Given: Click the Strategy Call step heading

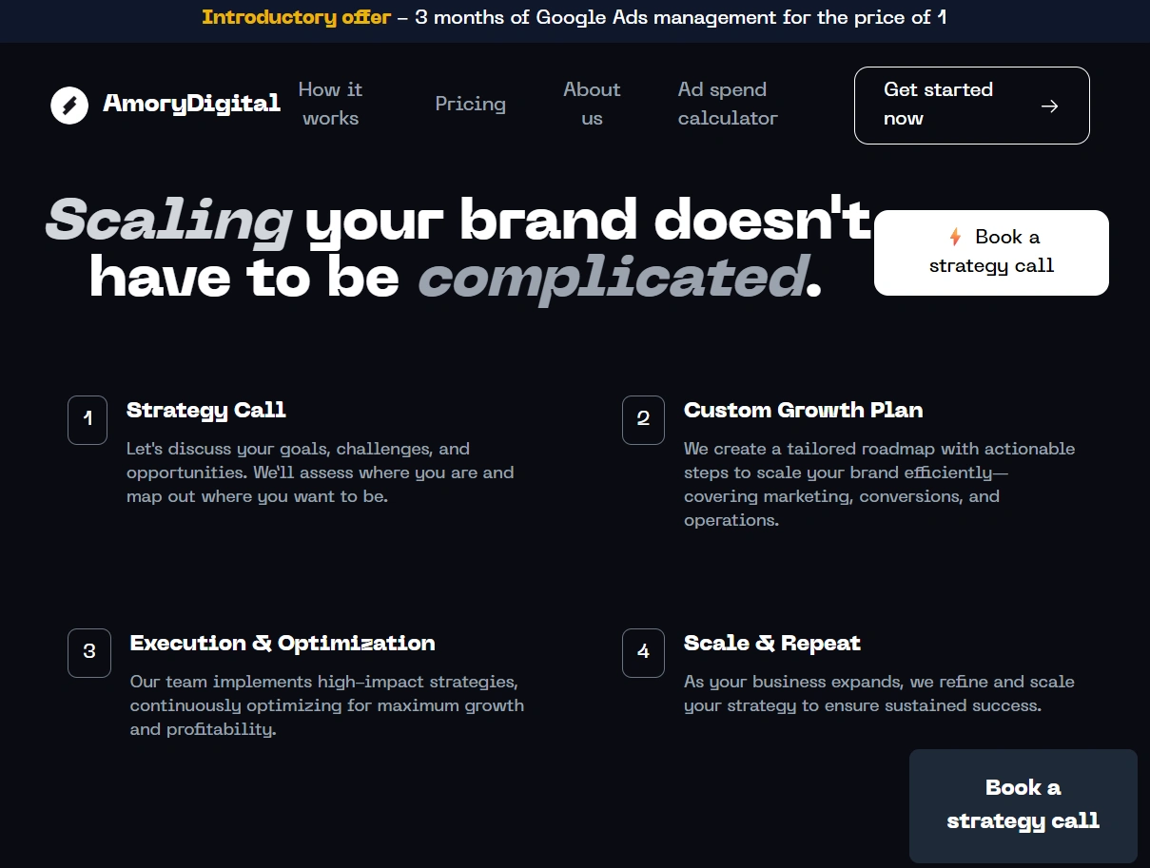Looking at the screenshot, I should pos(206,410).
